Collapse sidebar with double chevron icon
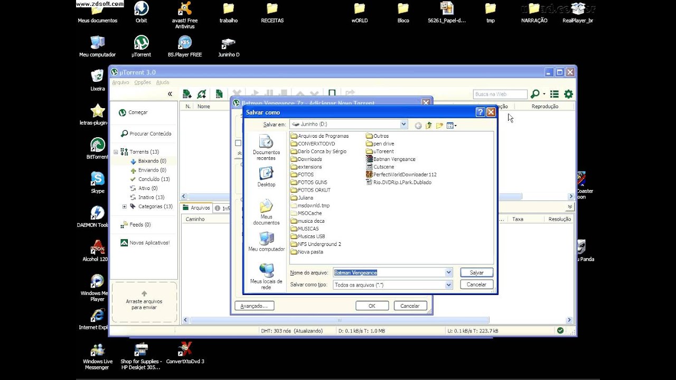The image size is (676, 380). click(170, 94)
